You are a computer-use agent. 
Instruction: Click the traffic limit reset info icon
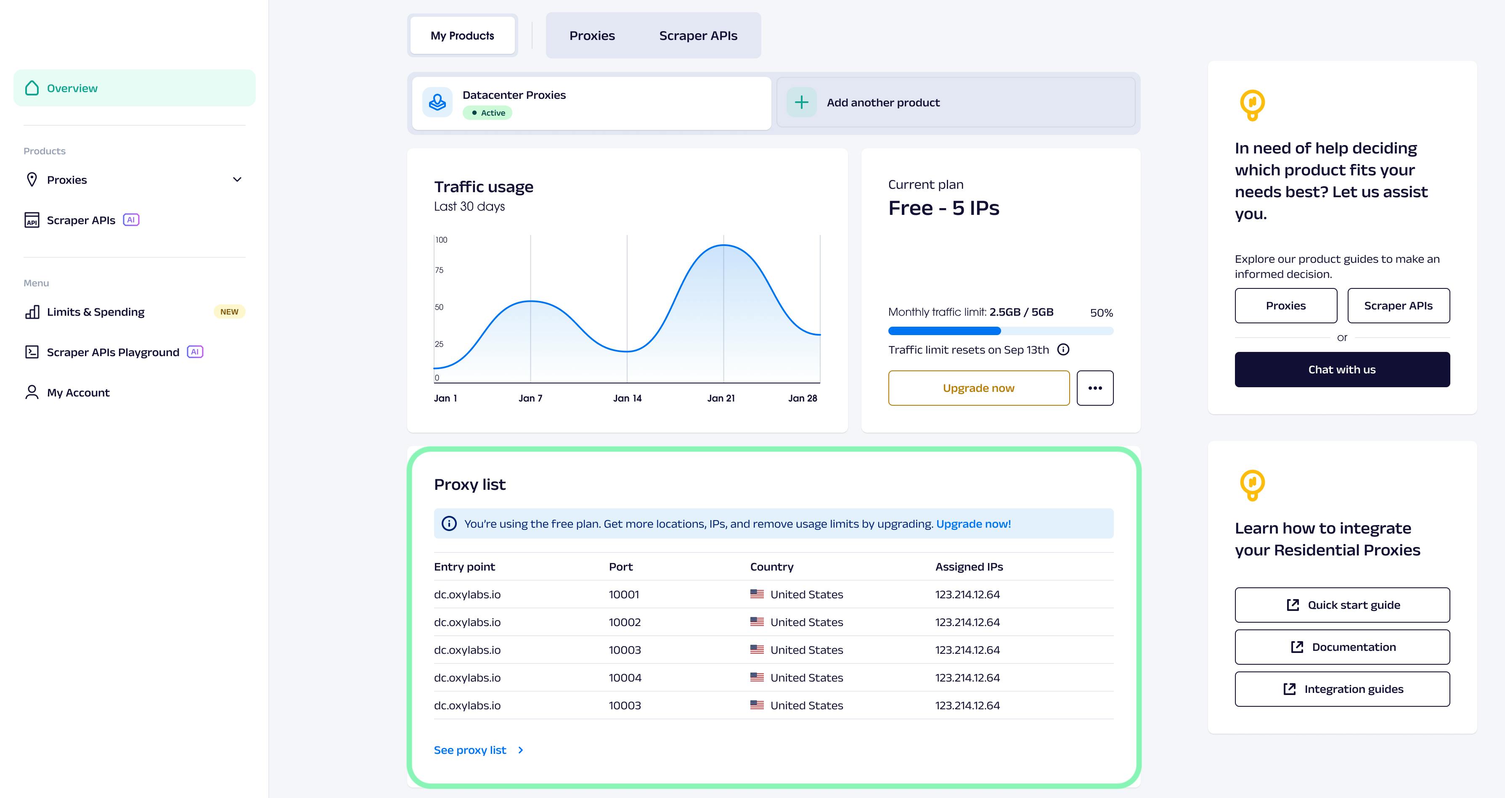[x=1063, y=350]
